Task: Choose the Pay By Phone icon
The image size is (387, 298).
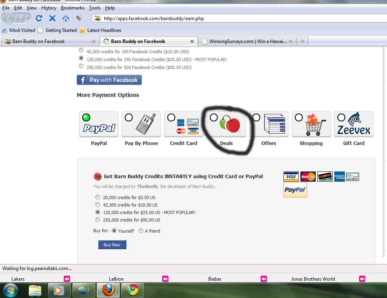Action: [141, 124]
